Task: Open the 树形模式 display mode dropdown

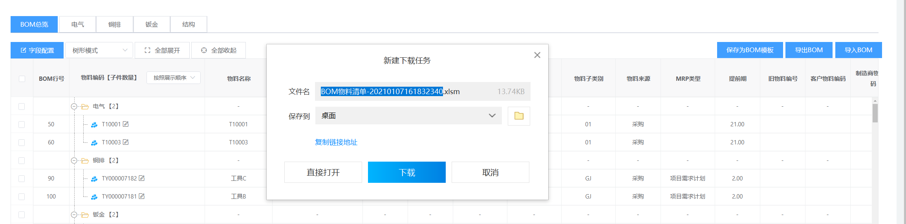Action: (99, 50)
